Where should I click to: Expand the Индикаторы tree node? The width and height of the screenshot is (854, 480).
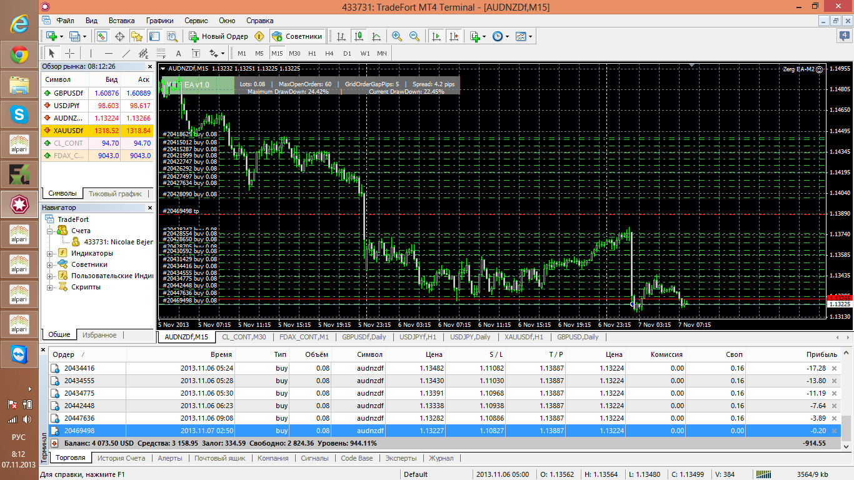[50, 254]
